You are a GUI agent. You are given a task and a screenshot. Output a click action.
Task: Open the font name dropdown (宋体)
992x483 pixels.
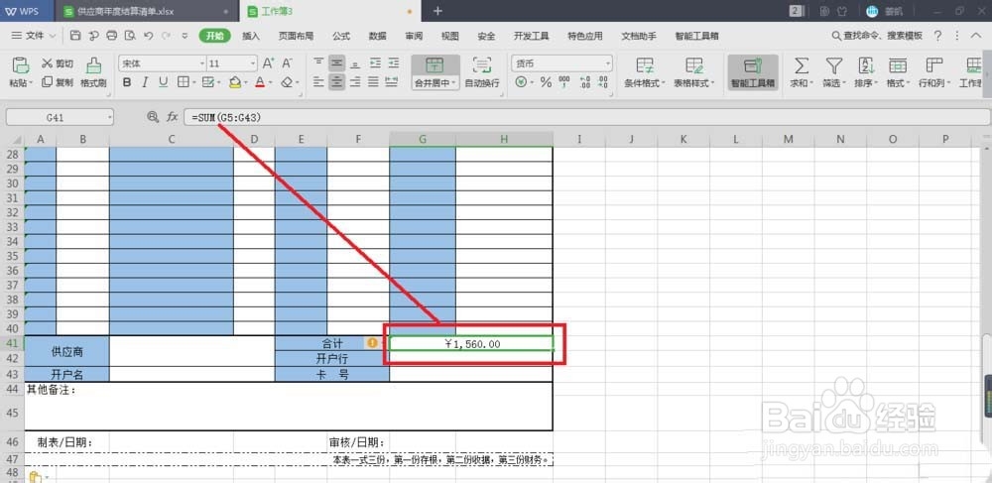click(x=202, y=63)
